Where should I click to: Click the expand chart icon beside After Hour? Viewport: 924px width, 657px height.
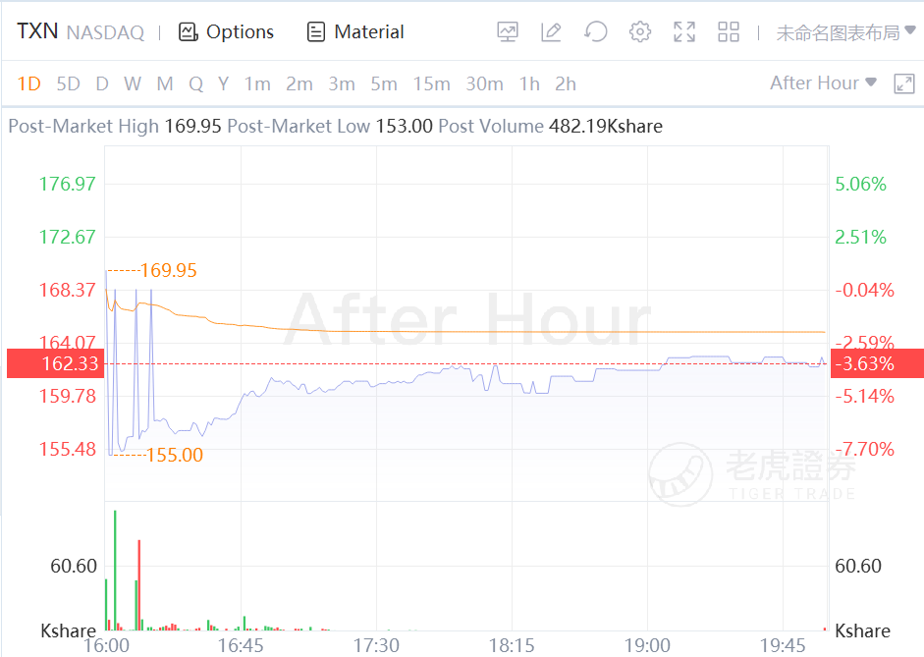pos(904,84)
